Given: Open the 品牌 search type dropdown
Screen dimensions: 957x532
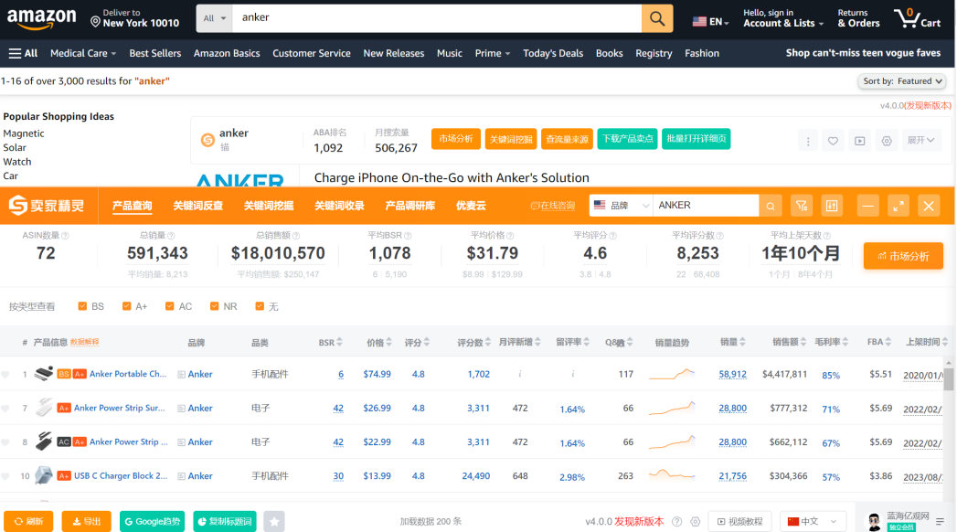Looking at the screenshot, I should (621, 206).
